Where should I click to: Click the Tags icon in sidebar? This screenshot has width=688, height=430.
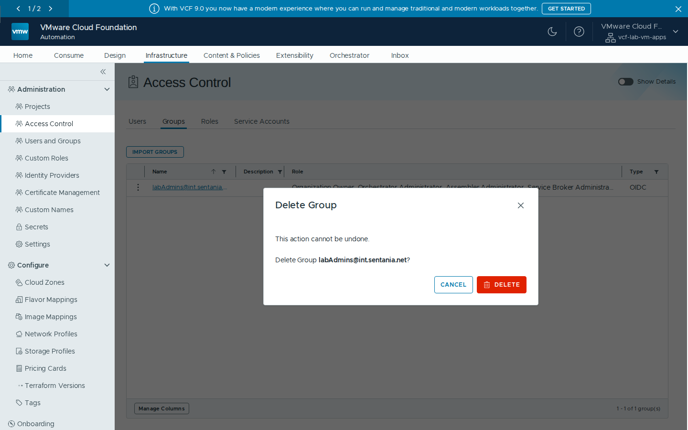(x=19, y=403)
